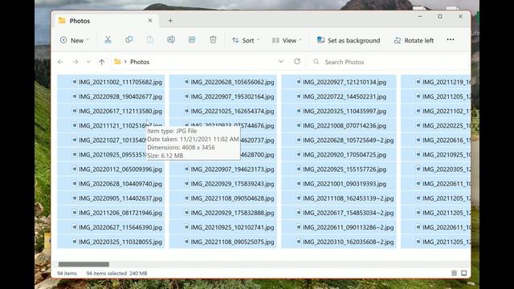Select IMG_20211002_111705682.jpg
Viewport: 514px width, 289px height.
tap(111, 82)
